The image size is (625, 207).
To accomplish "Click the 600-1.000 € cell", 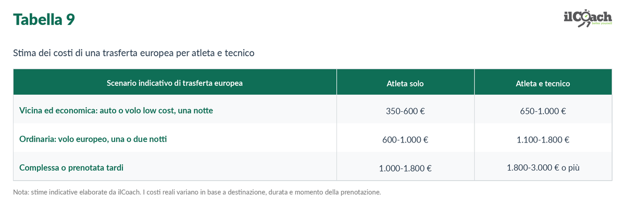I will pyautogui.click(x=405, y=140).
